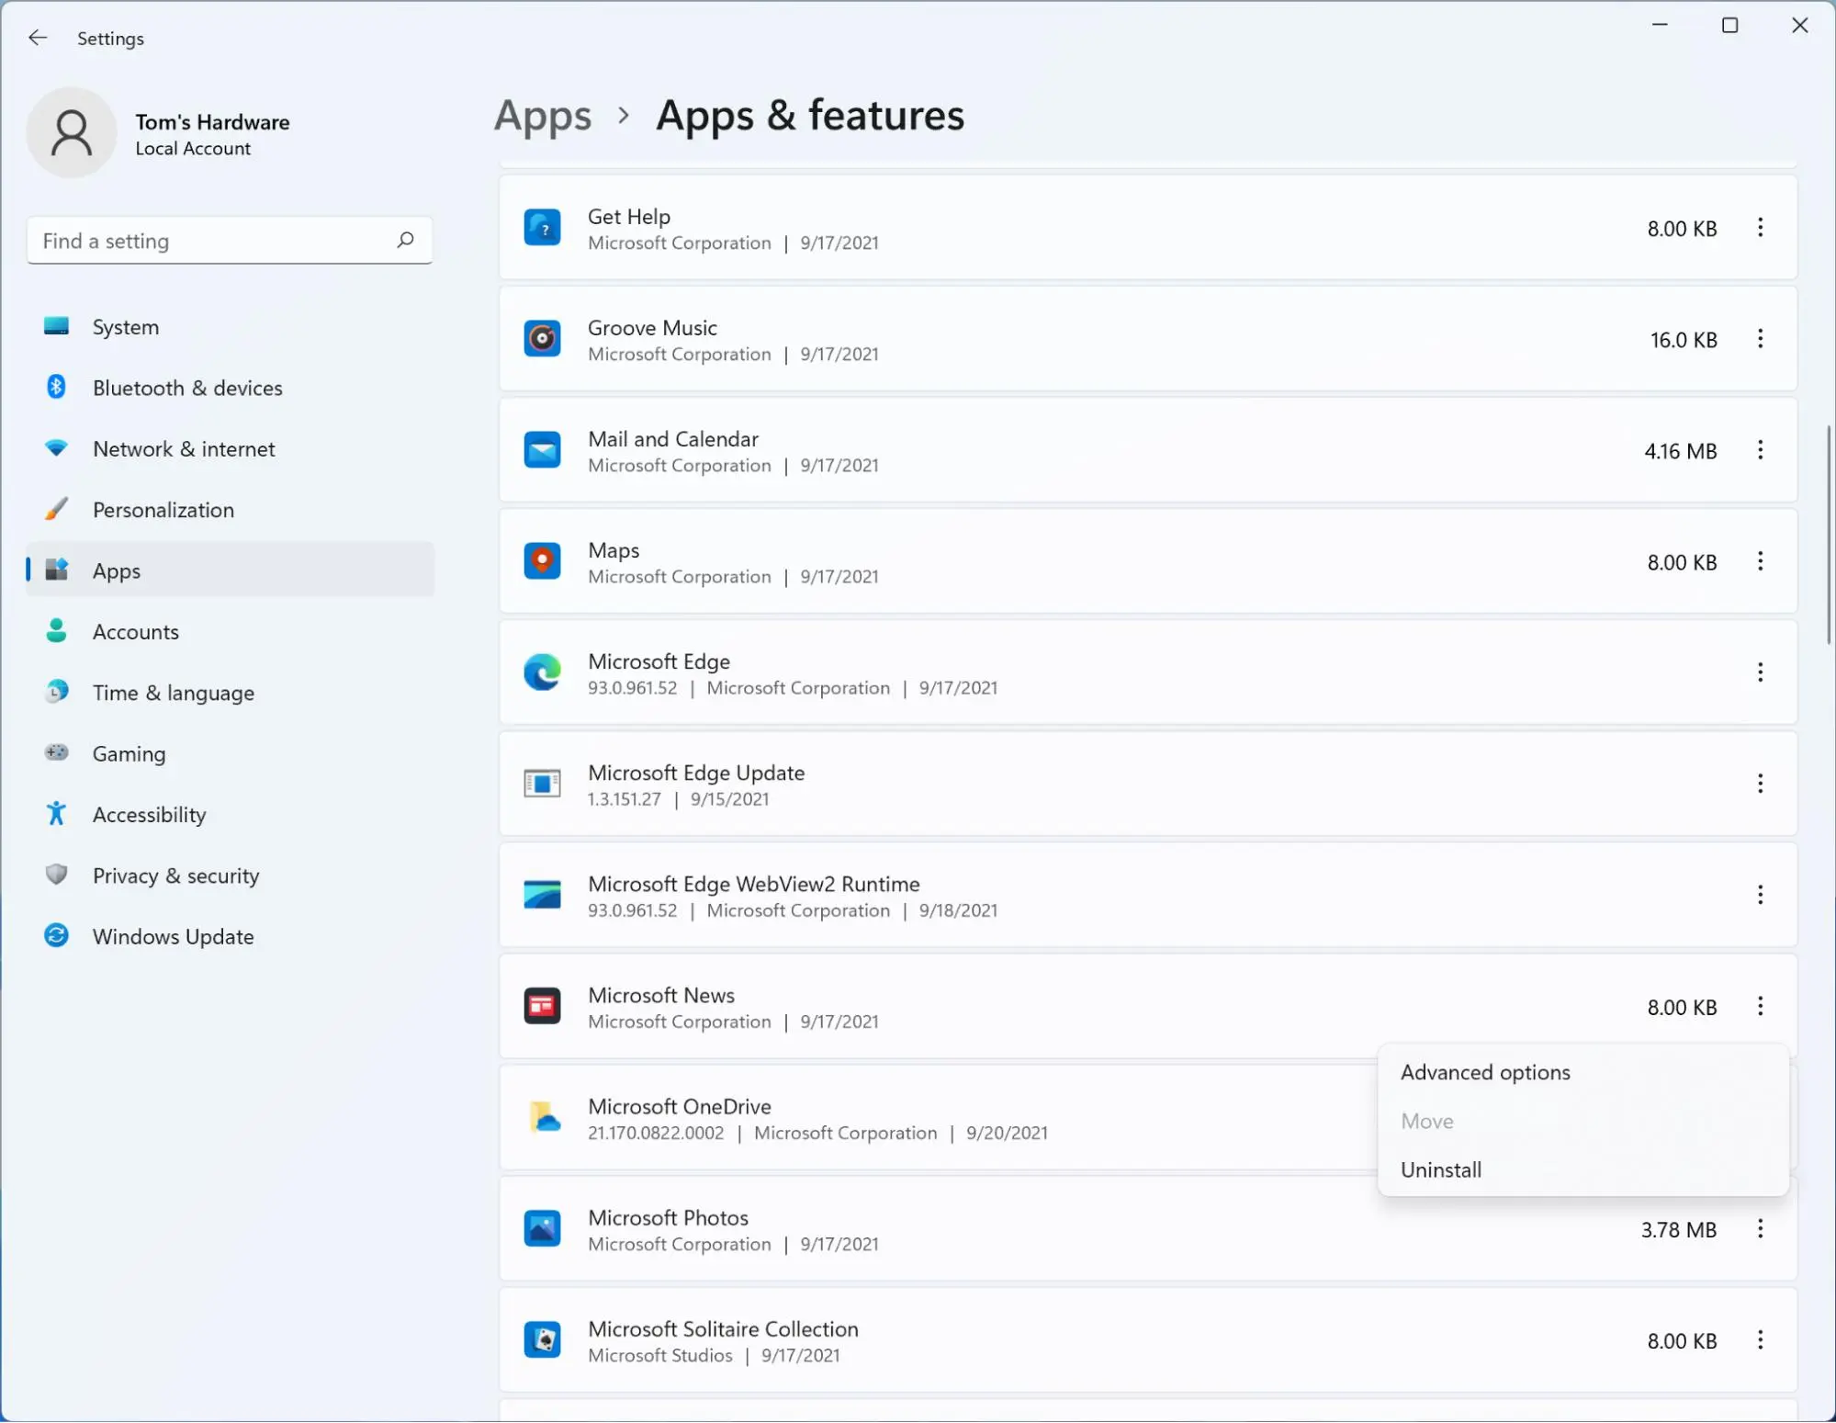This screenshot has height=1423, width=1836.
Task: Click the search magnifier icon
Action: click(x=405, y=240)
